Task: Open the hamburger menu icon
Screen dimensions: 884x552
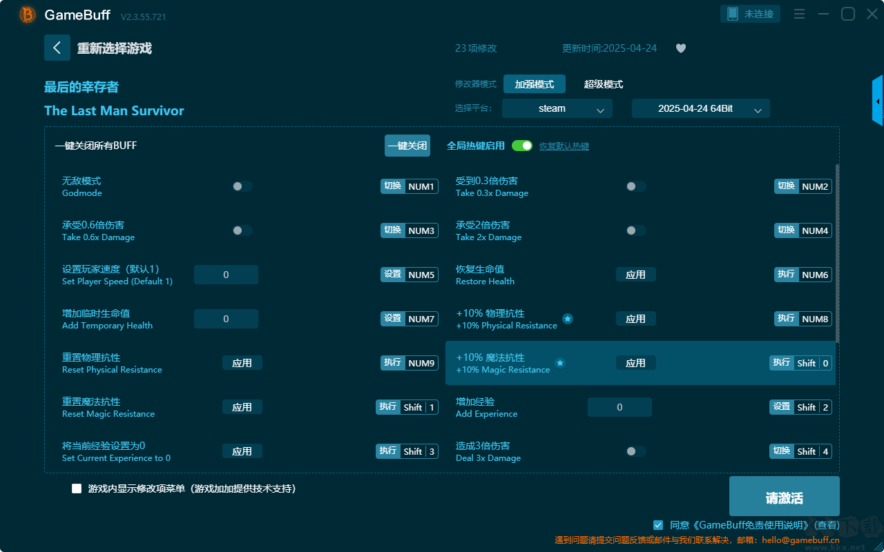Action: tap(799, 14)
